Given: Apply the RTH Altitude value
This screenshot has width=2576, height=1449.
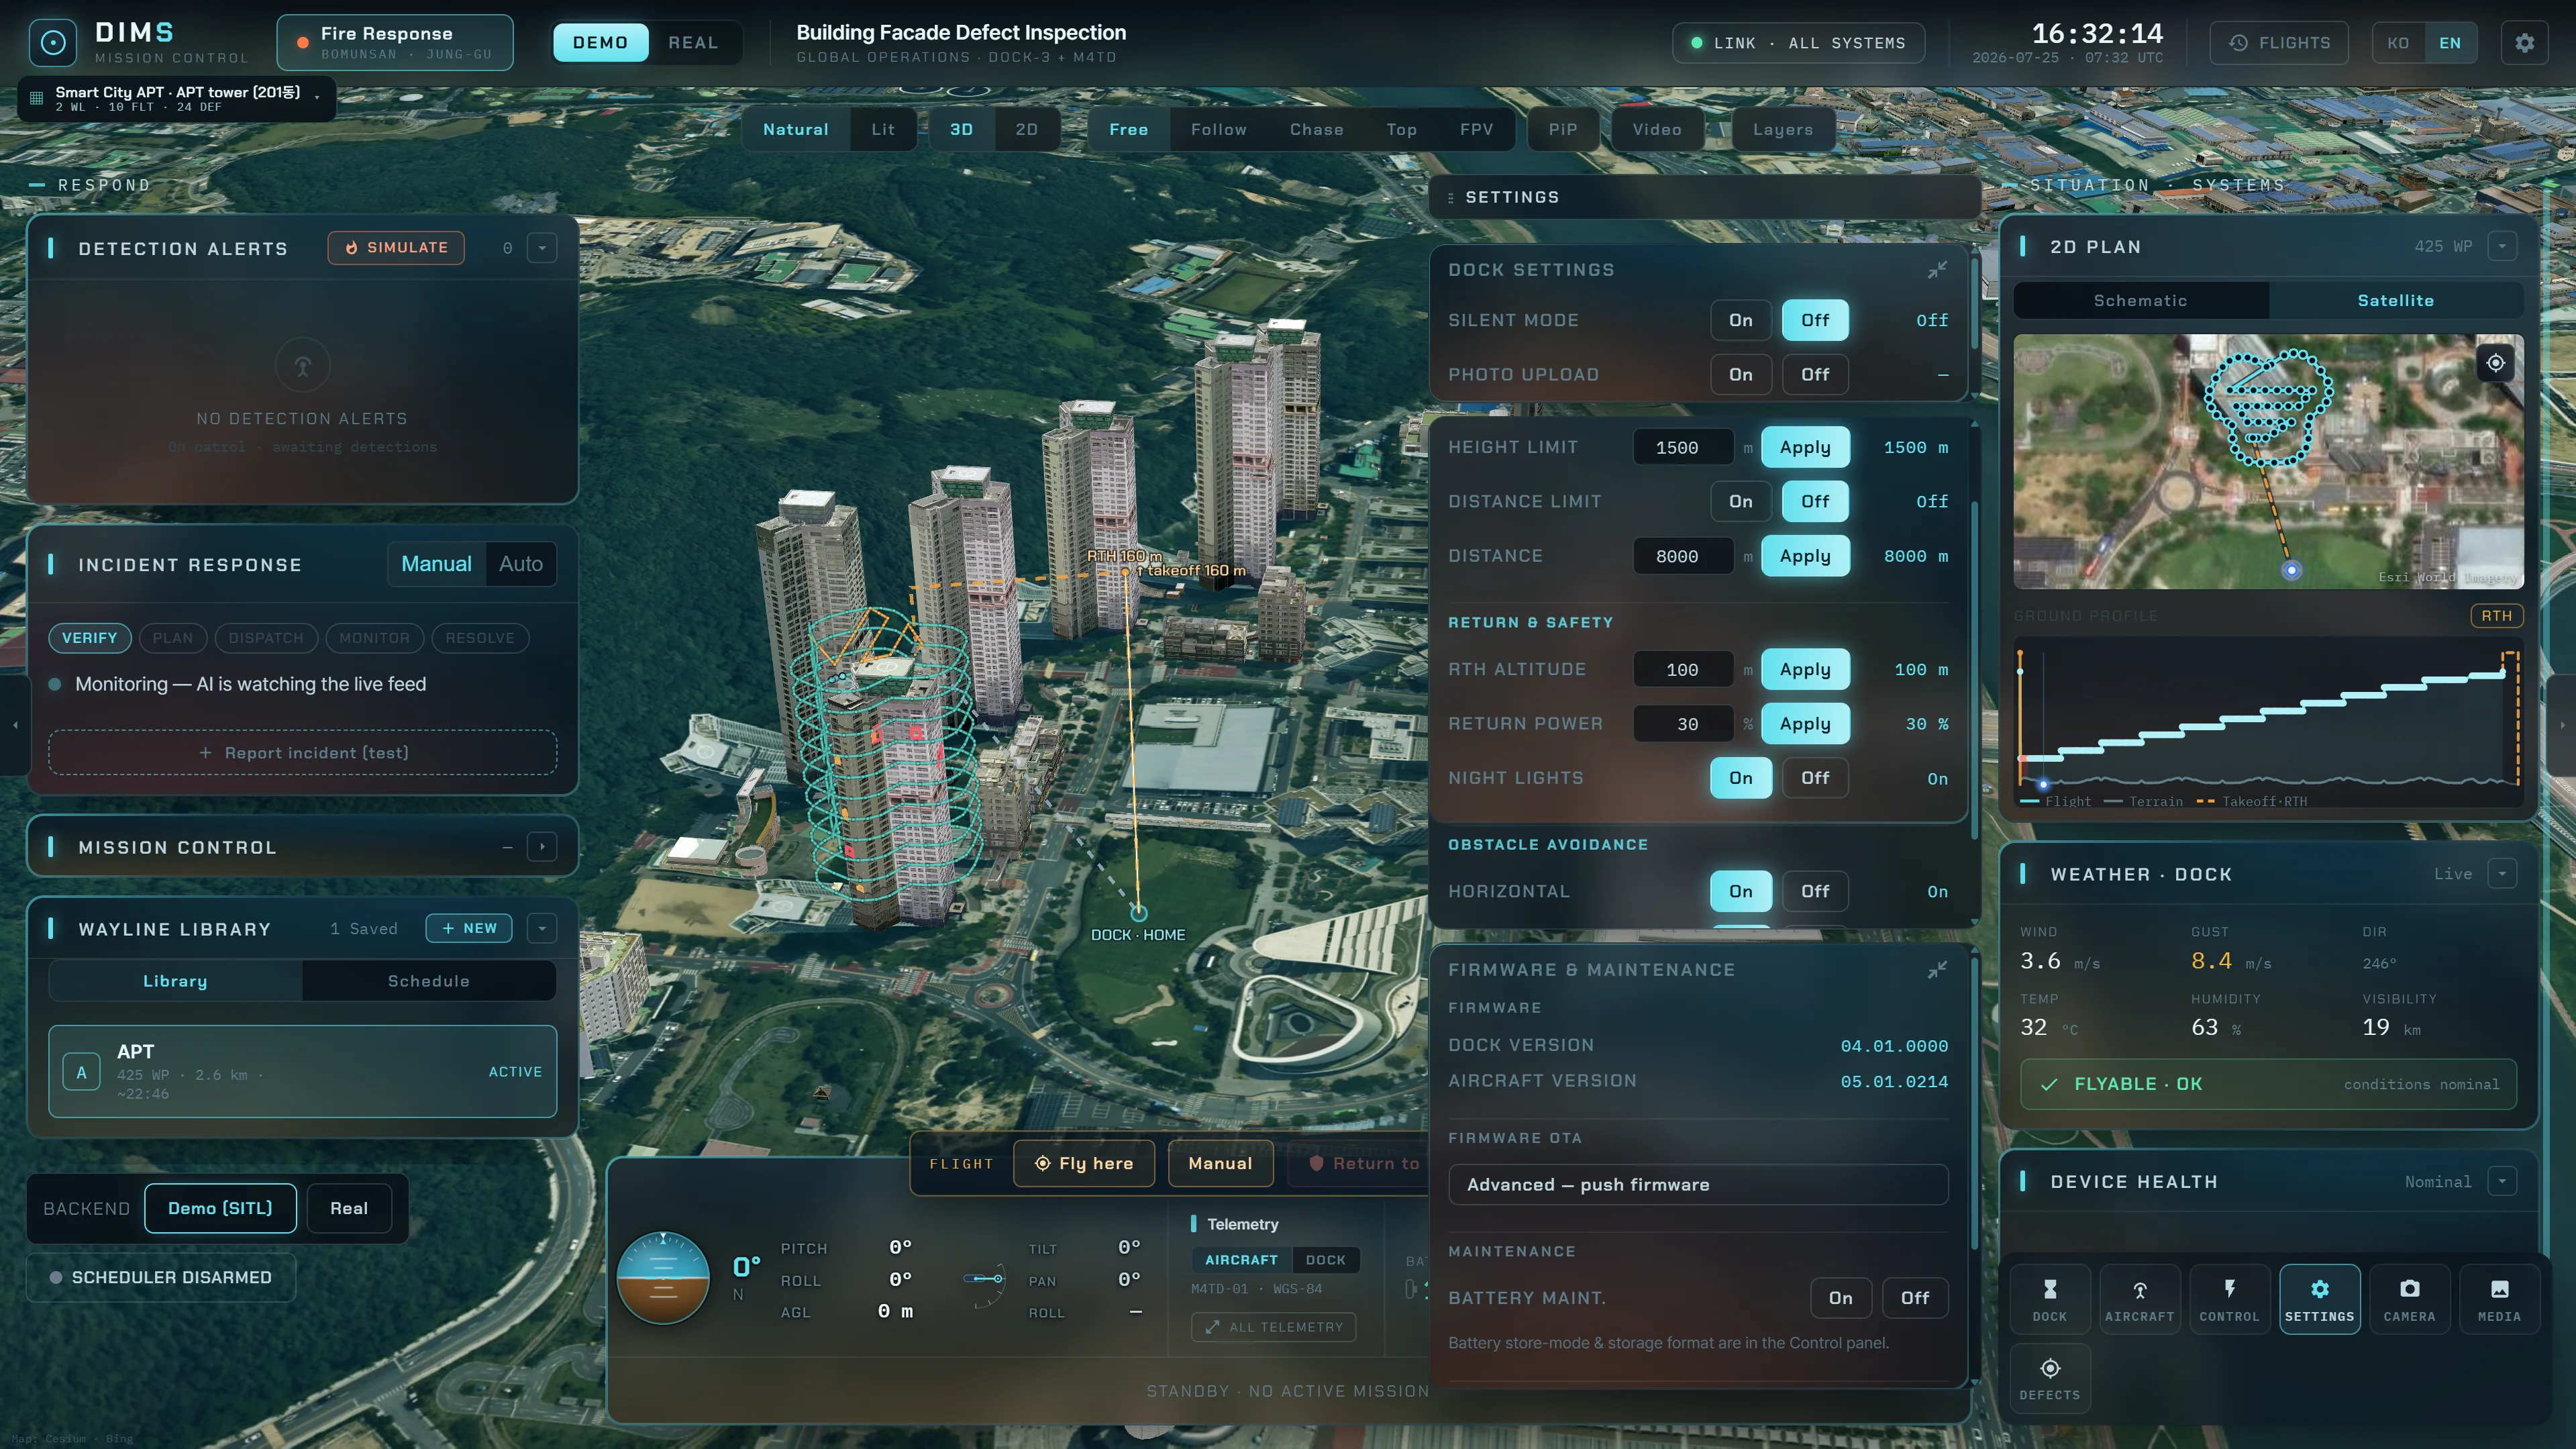Looking at the screenshot, I should click(1805, 670).
